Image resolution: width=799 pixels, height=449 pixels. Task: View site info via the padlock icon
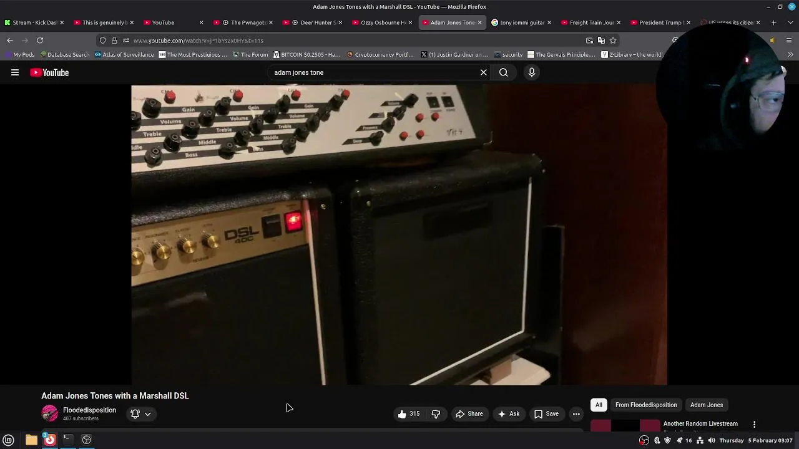[114, 41]
